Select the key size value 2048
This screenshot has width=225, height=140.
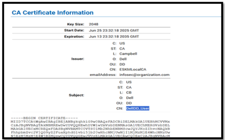click(93, 24)
